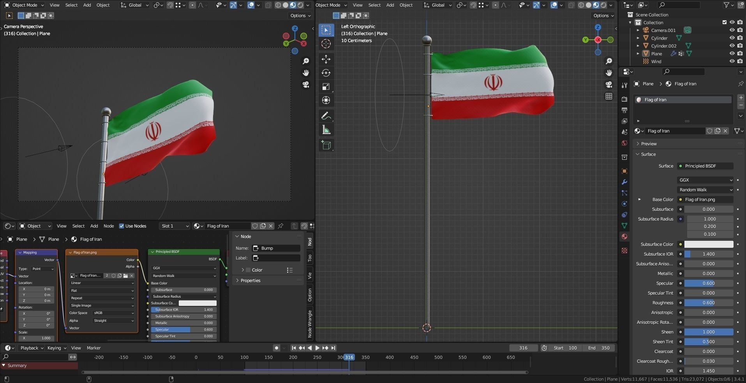Hide Camera.001 in viewport via eye icon
The image size is (746, 383).
(732, 30)
